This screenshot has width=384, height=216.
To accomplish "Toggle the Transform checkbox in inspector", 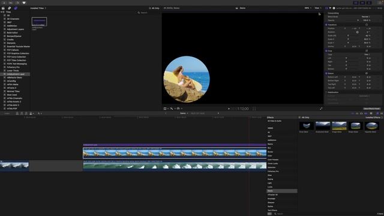I will pyautogui.click(x=326, y=25).
